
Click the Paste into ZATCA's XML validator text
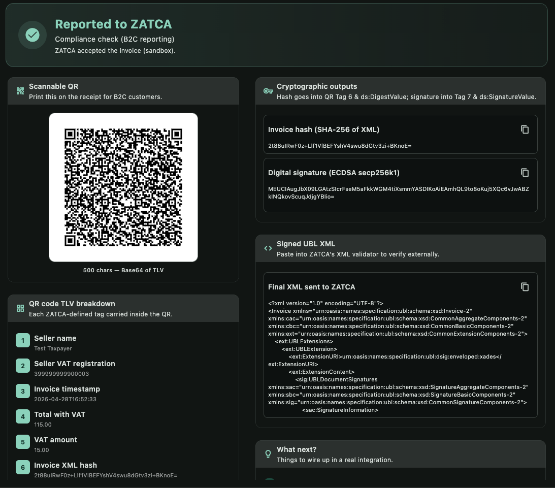(358, 254)
